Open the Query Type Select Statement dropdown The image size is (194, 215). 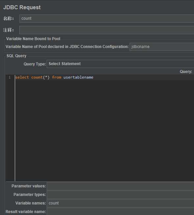tap(120, 64)
